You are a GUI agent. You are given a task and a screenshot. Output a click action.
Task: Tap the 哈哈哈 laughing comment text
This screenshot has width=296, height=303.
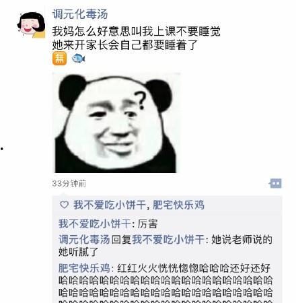(x=165, y=283)
